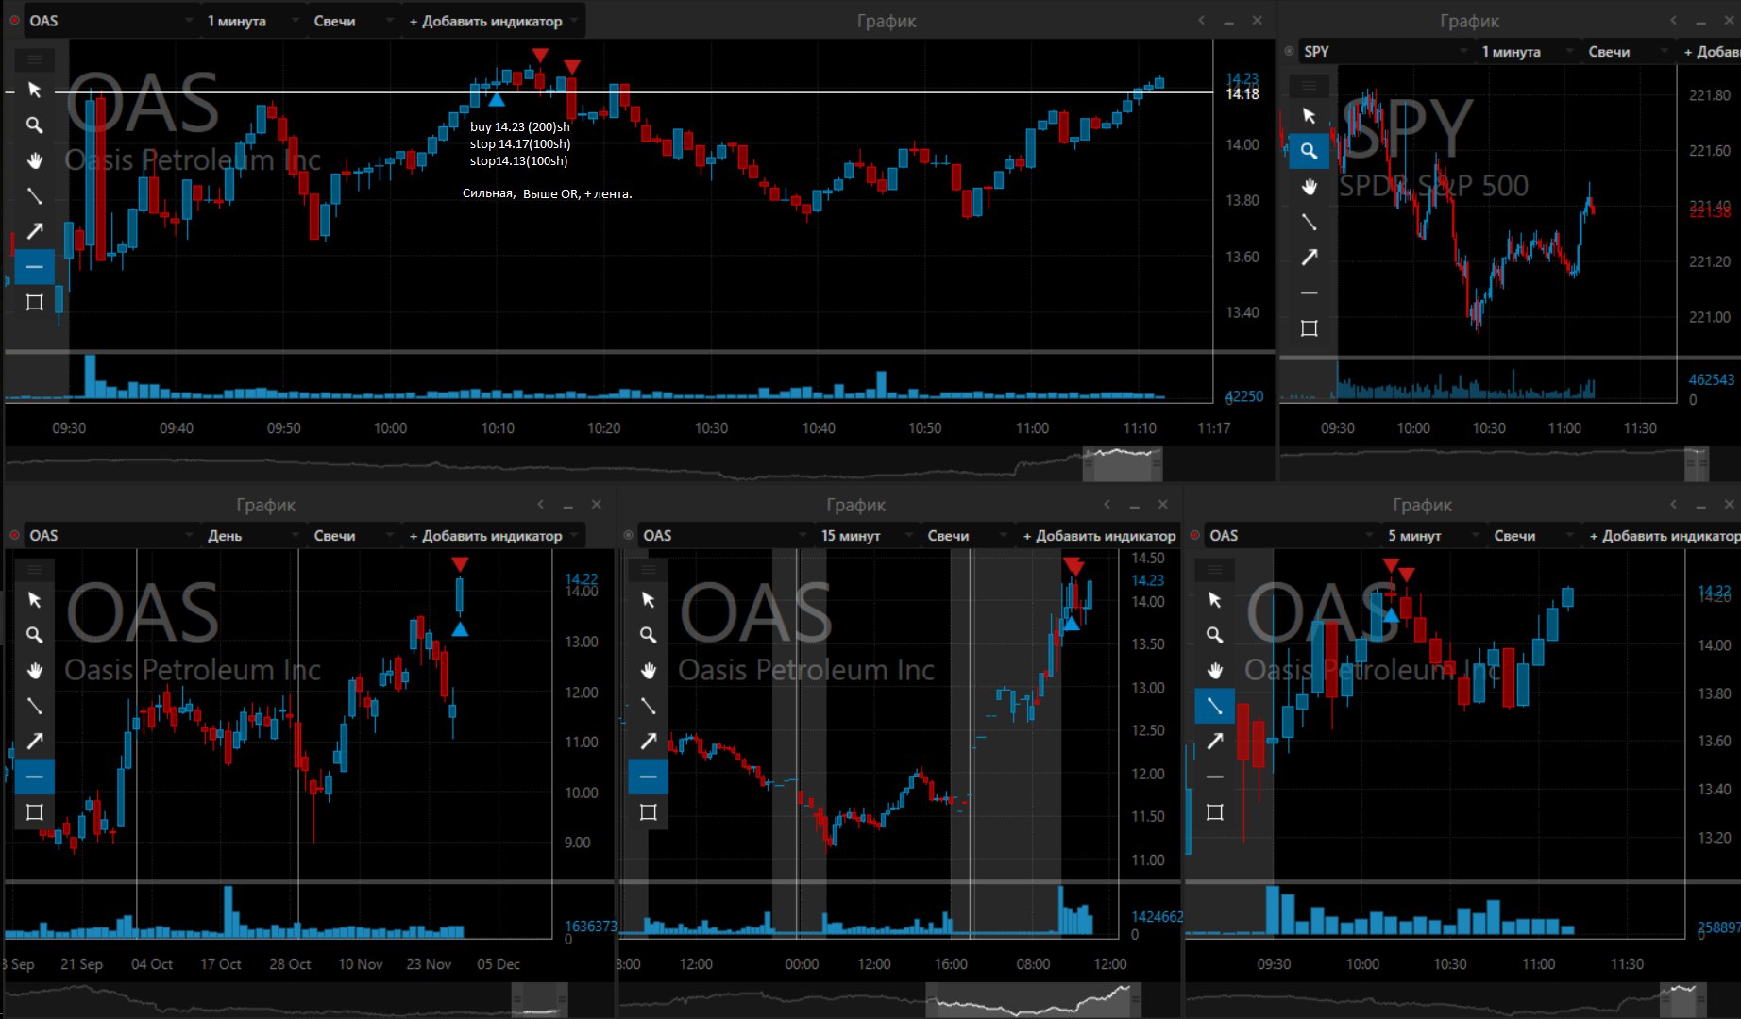Select the horizontal line tool in OAS 15-minute chart
The image size is (1741, 1019).
pyautogui.click(x=649, y=777)
